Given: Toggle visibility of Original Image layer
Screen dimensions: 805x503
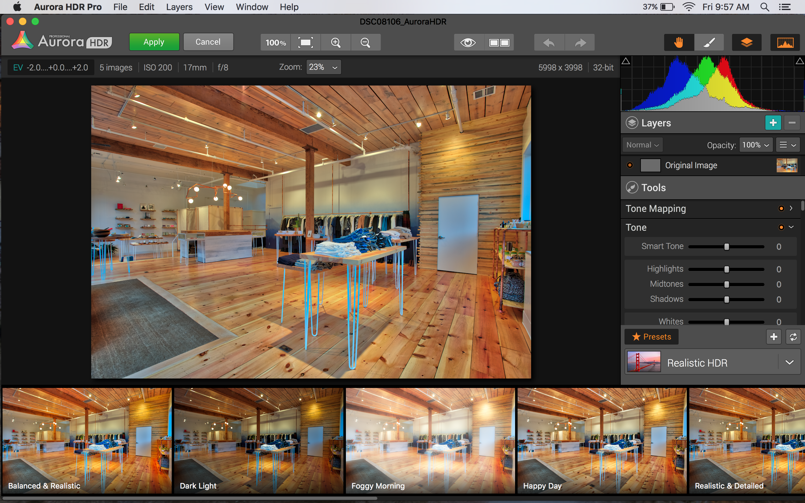Looking at the screenshot, I should (630, 165).
